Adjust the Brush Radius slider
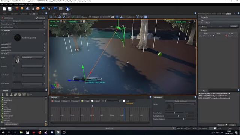The width and height of the screenshot is (240, 135). (174, 113)
